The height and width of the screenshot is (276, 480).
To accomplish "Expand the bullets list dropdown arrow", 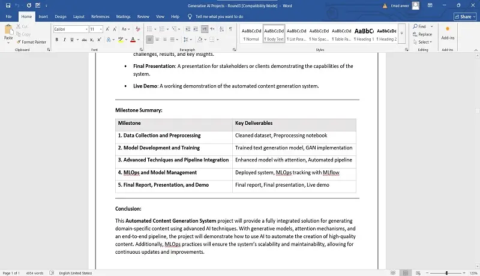I will (155, 29).
